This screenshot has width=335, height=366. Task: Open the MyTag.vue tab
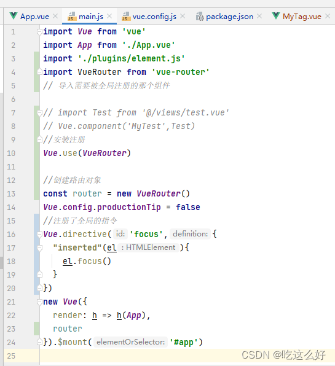302,17
